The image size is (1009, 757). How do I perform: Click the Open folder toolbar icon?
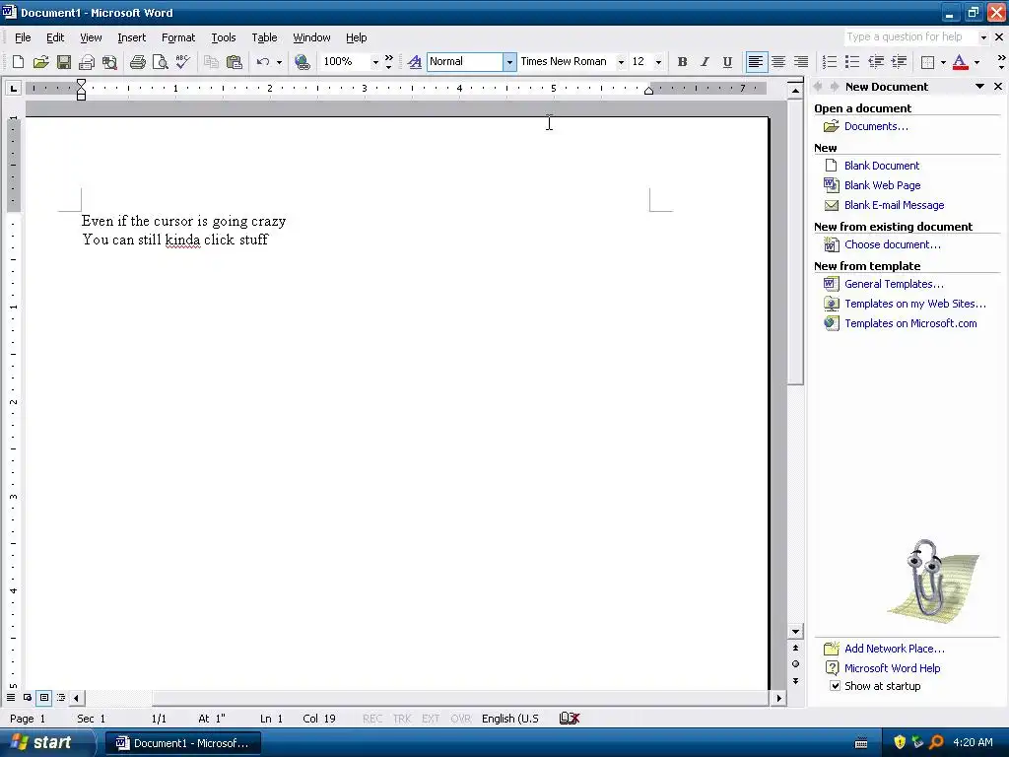coord(40,62)
